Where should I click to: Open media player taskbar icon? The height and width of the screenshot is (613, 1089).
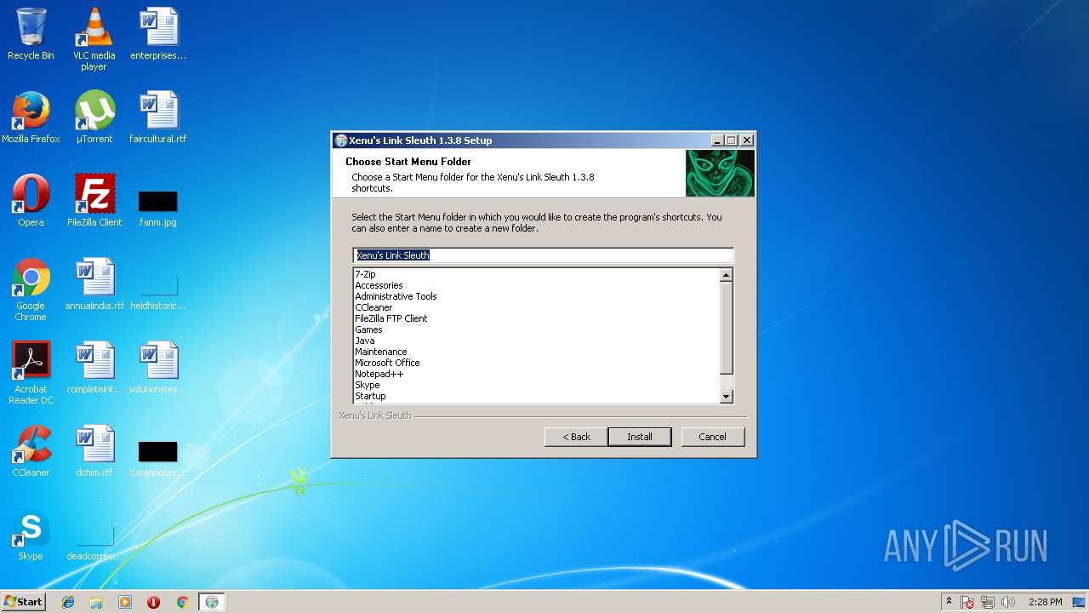pyautogui.click(x=125, y=602)
